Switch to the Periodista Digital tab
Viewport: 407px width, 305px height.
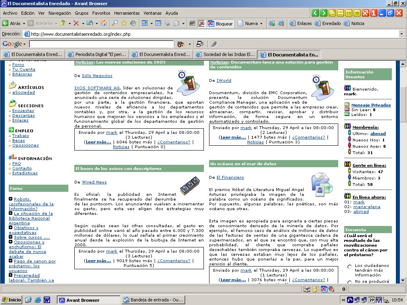97,54
